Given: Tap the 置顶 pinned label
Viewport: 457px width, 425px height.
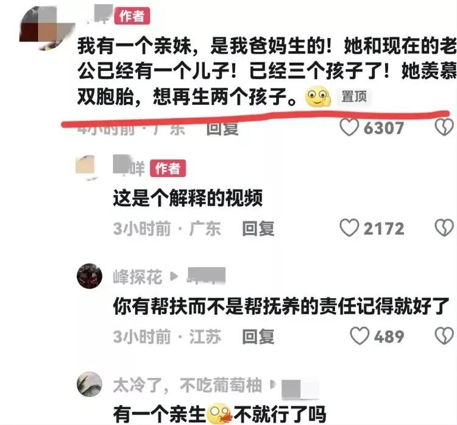Looking at the screenshot, I should (x=354, y=96).
